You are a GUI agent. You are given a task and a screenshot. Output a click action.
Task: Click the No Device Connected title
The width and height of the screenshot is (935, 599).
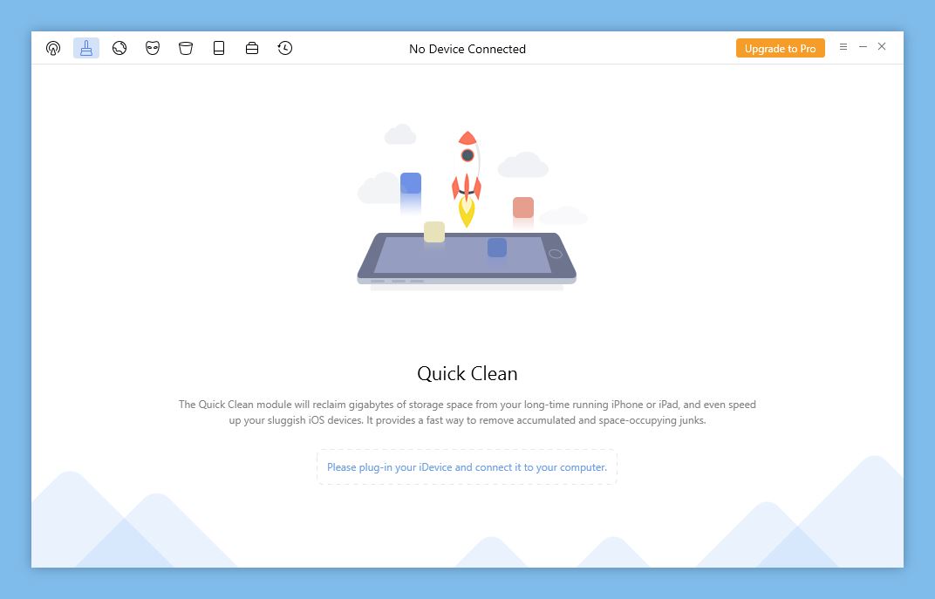click(x=467, y=49)
